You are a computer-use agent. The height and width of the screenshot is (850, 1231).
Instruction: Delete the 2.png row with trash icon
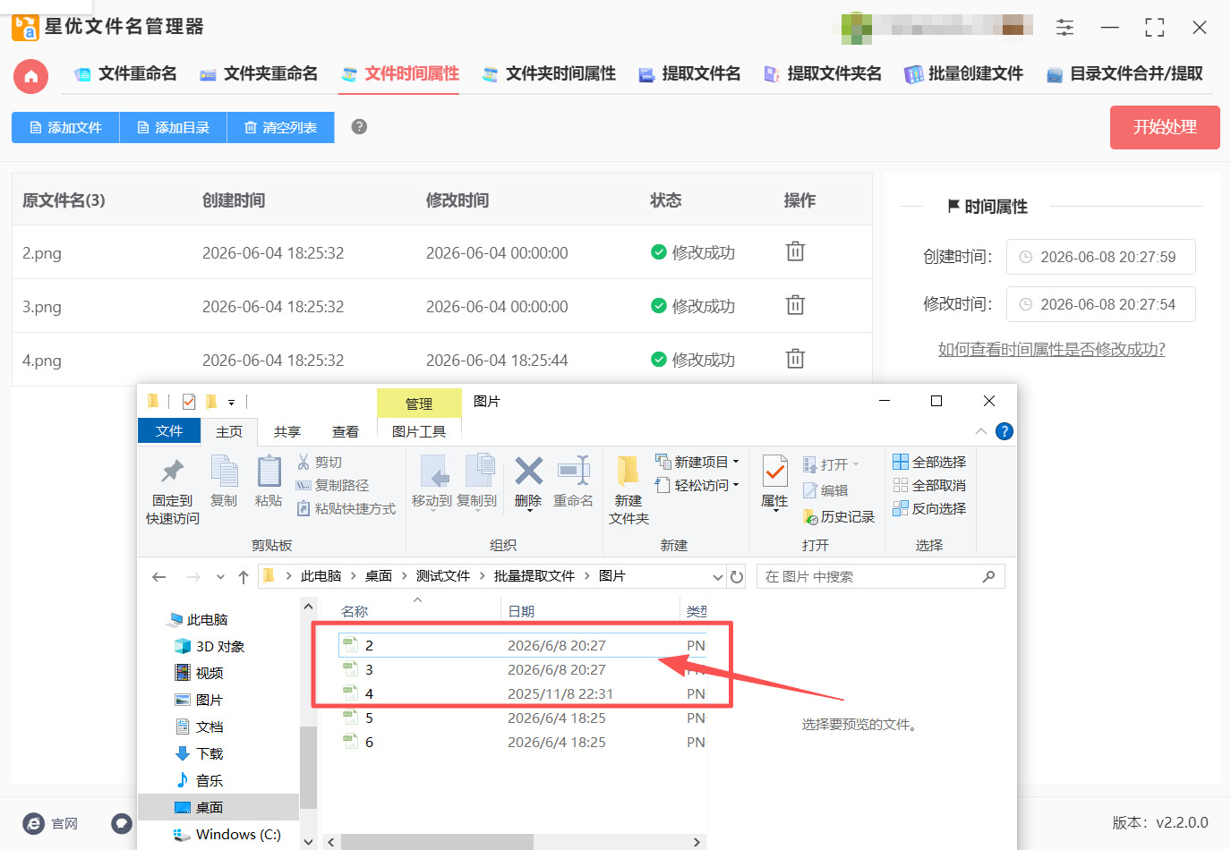click(795, 251)
